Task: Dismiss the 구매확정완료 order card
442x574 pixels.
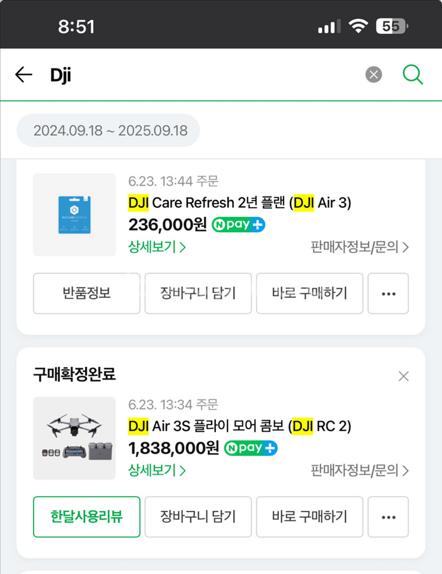Action: click(403, 376)
